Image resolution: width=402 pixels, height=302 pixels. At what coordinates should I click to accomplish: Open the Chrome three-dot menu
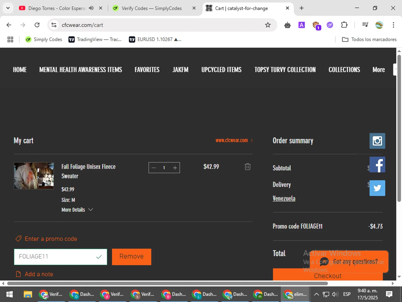click(393, 25)
